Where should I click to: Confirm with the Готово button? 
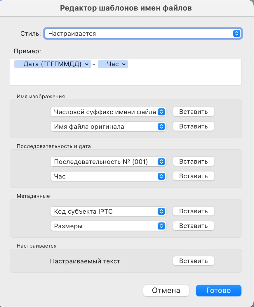[x=219, y=290]
